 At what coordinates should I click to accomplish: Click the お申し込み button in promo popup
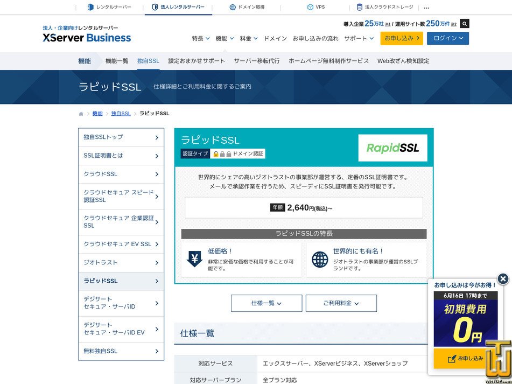(465, 358)
